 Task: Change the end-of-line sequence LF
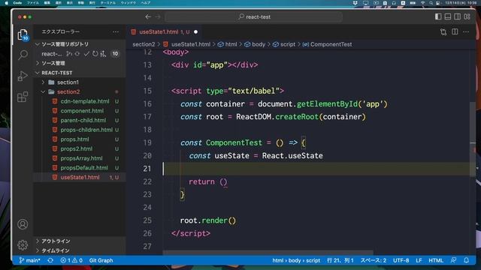pos(419,260)
